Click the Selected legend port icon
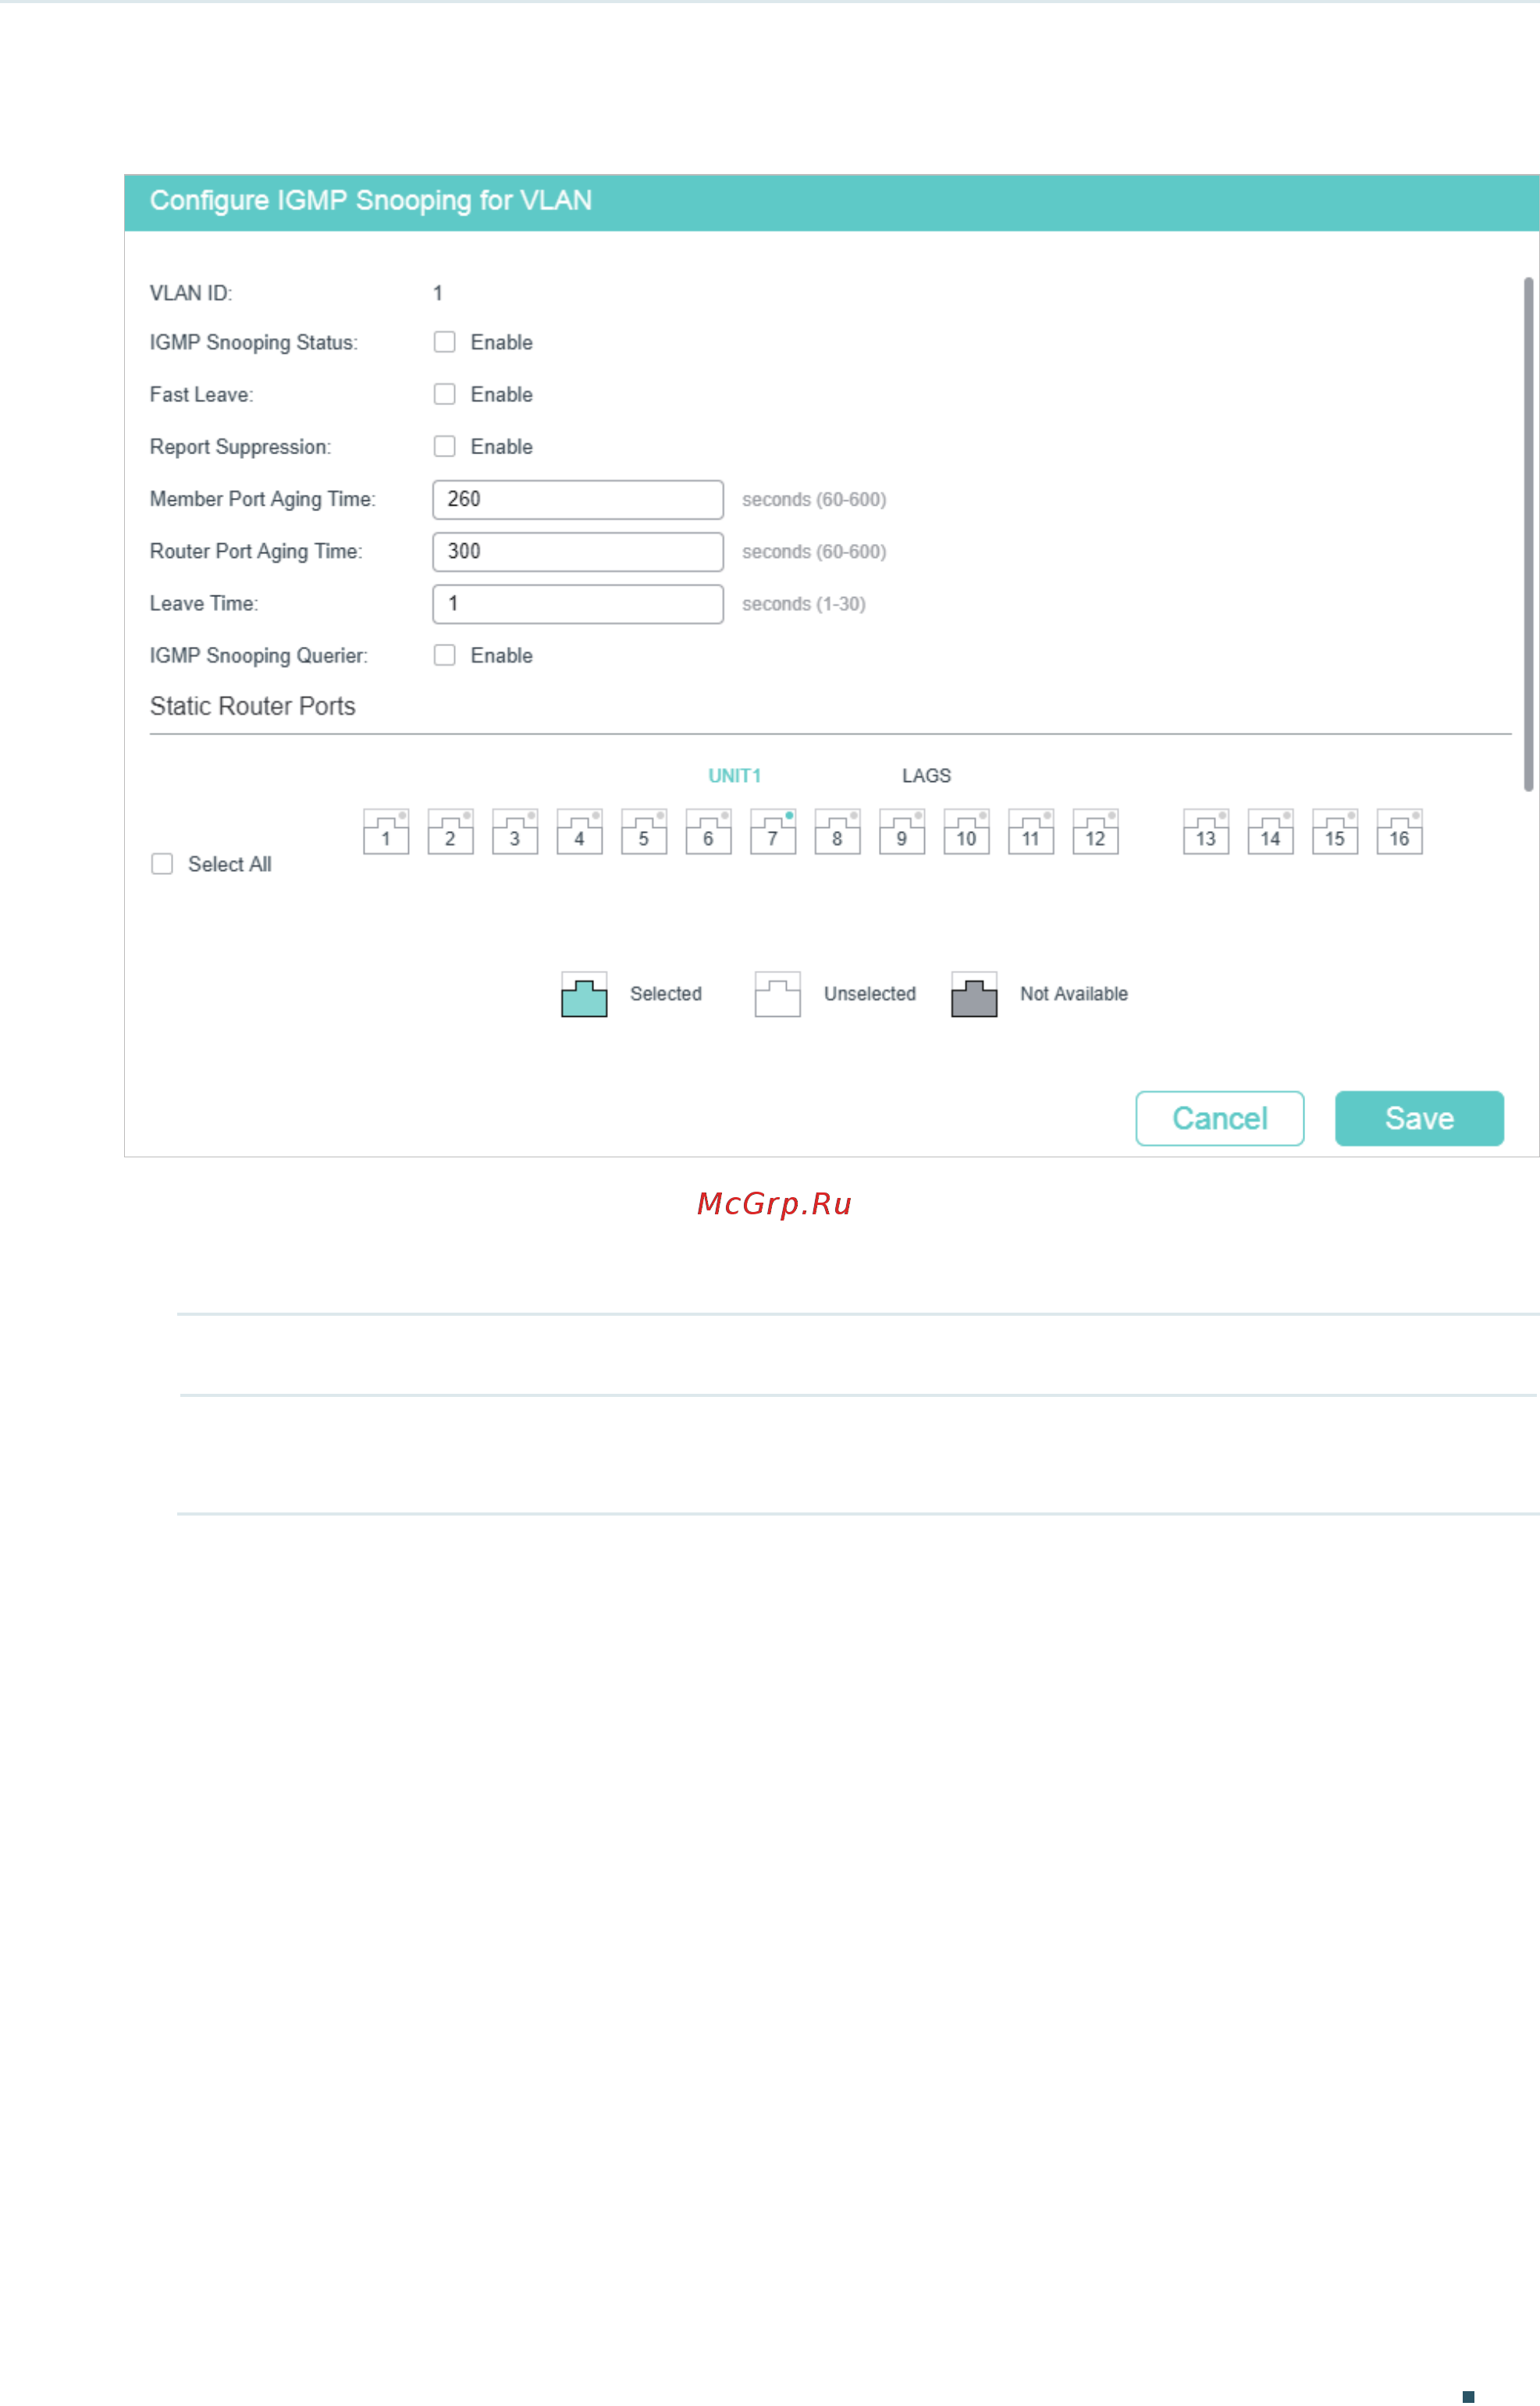The width and height of the screenshot is (1540, 2406). pos(584,994)
